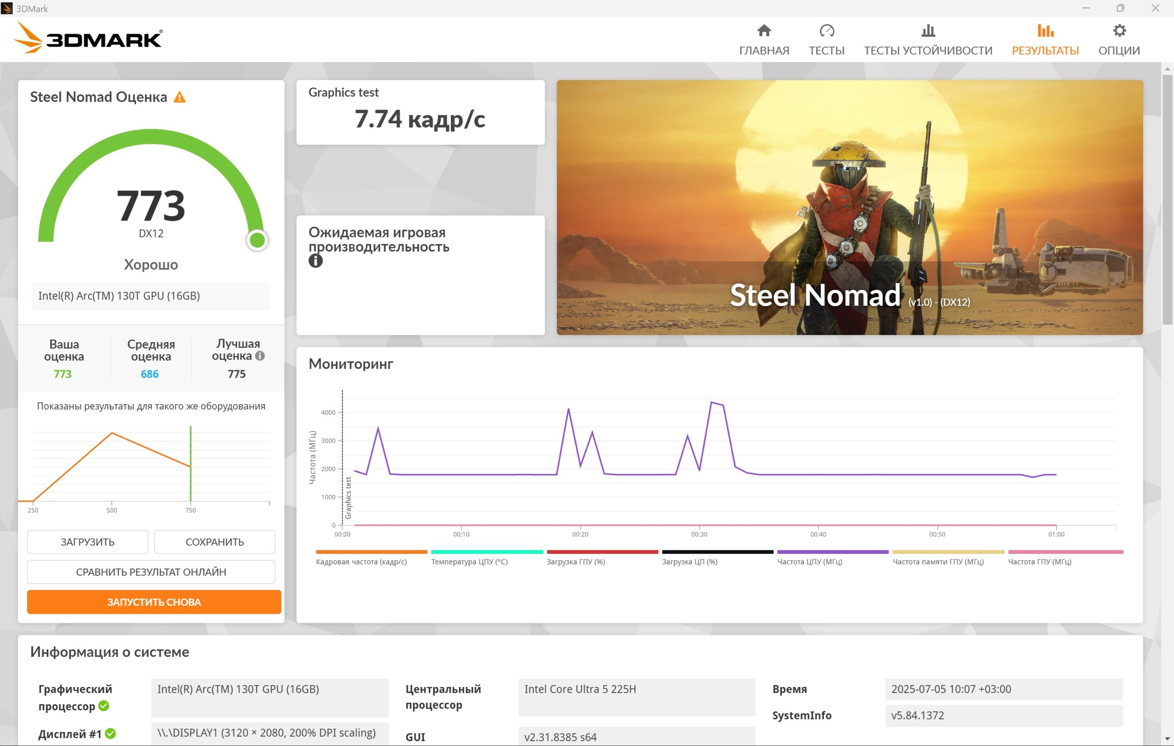Viewport: 1174px width, 746px height.
Task: Click the 3DMark app icon in title bar
Action: pos(7,8)
